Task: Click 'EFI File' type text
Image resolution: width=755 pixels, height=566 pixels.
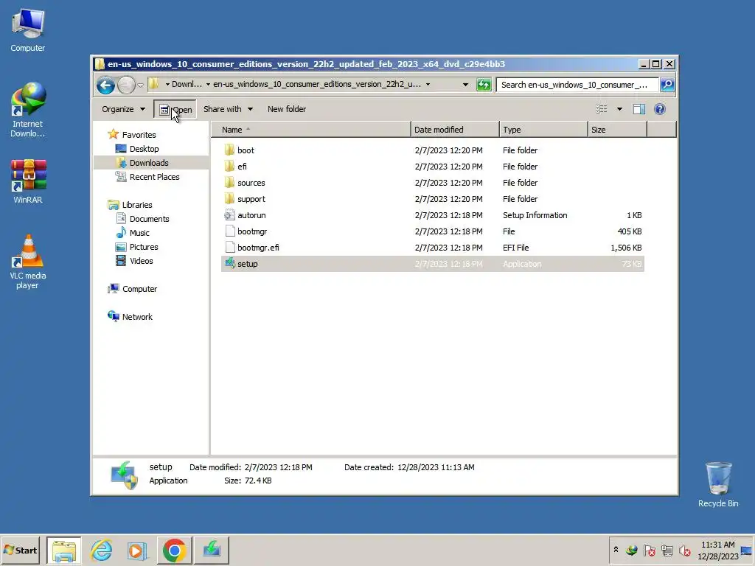Action: click(x=515, y=248)
